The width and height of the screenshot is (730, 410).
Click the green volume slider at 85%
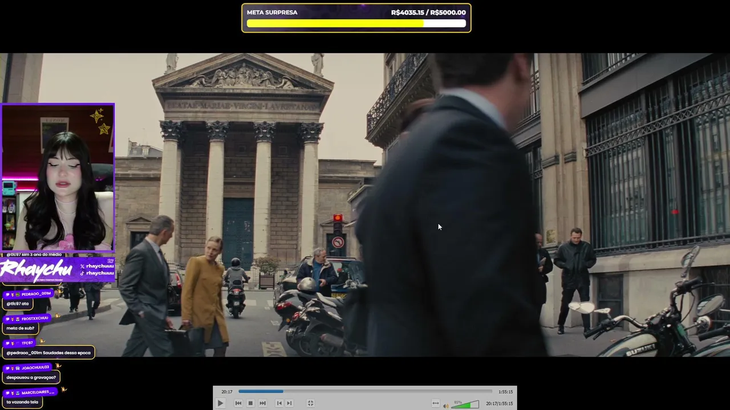465,404
